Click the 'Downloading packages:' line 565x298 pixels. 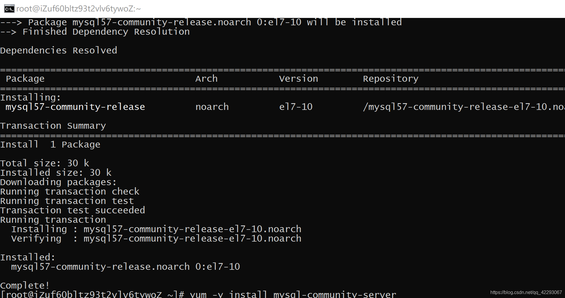[x=58, y=182]
